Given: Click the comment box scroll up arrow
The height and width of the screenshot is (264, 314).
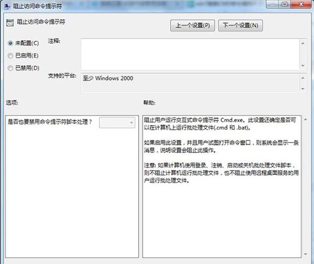Looking at the screenshot, I should click(x=303, y=43).
